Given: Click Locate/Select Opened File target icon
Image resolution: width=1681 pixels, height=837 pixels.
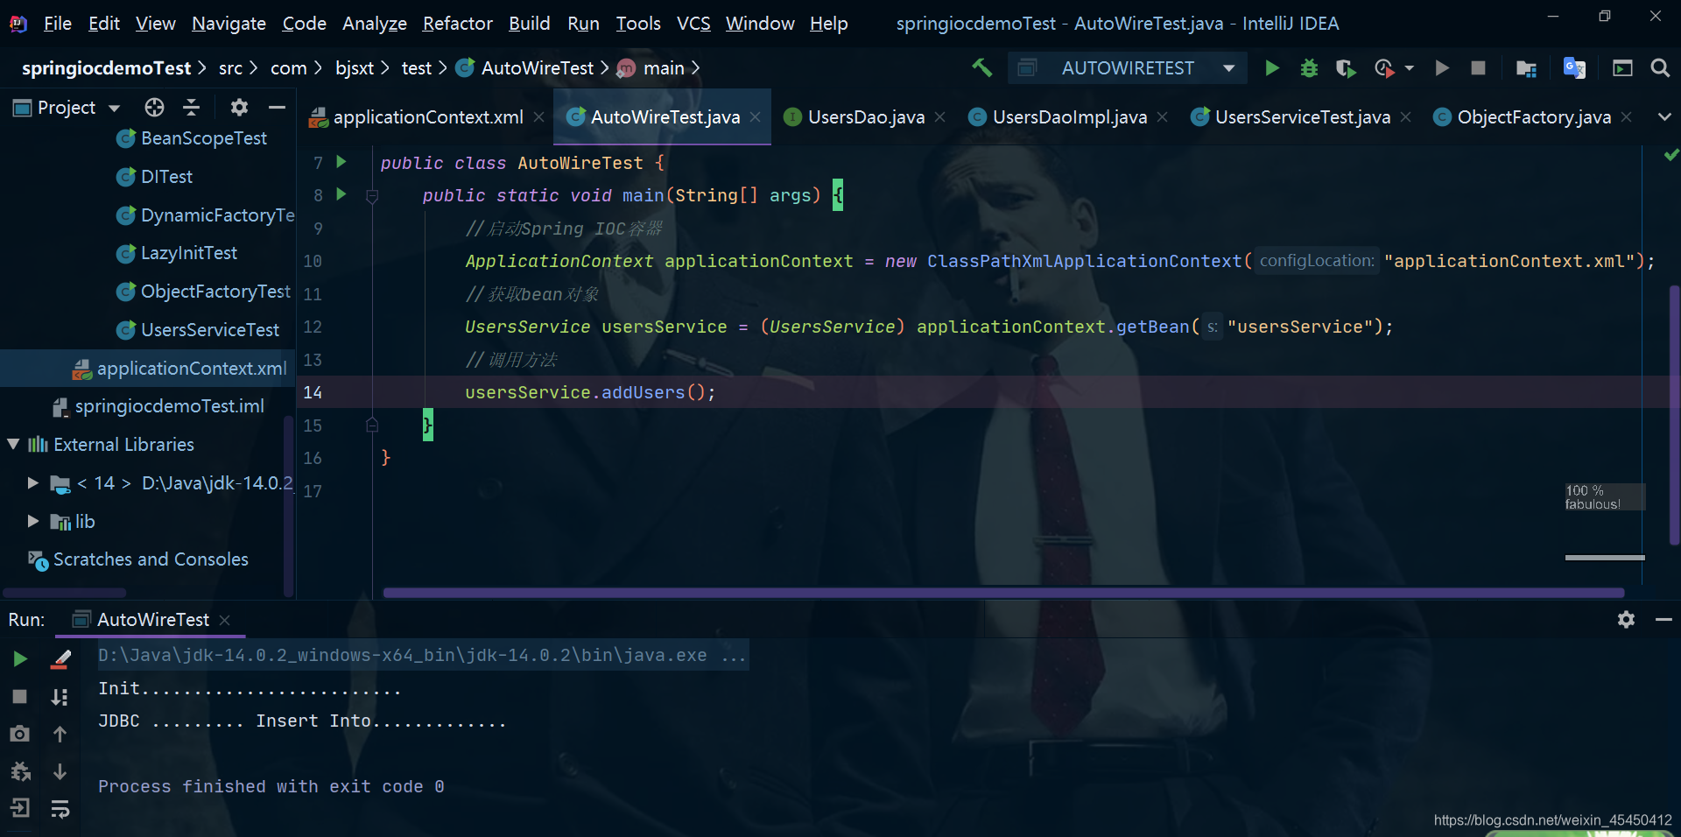Looking at the screenshot, I should click(154, 107).
